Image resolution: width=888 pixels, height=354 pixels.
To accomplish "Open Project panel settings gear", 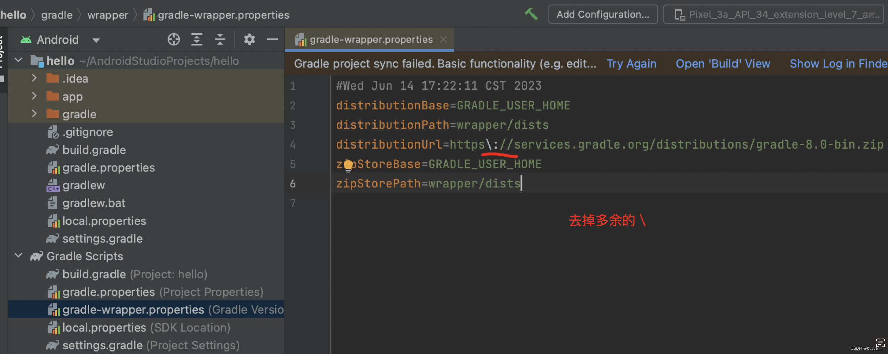I will [249, 40].
